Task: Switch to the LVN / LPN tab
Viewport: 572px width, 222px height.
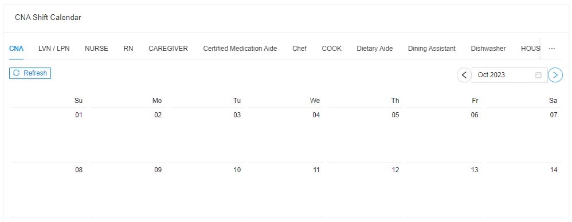Action: [x=54, y=49]
